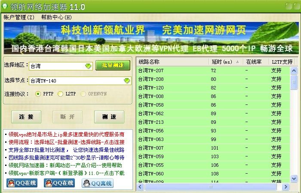Click the horizontal scrollbar left arrow

click(x=140, y=187)
